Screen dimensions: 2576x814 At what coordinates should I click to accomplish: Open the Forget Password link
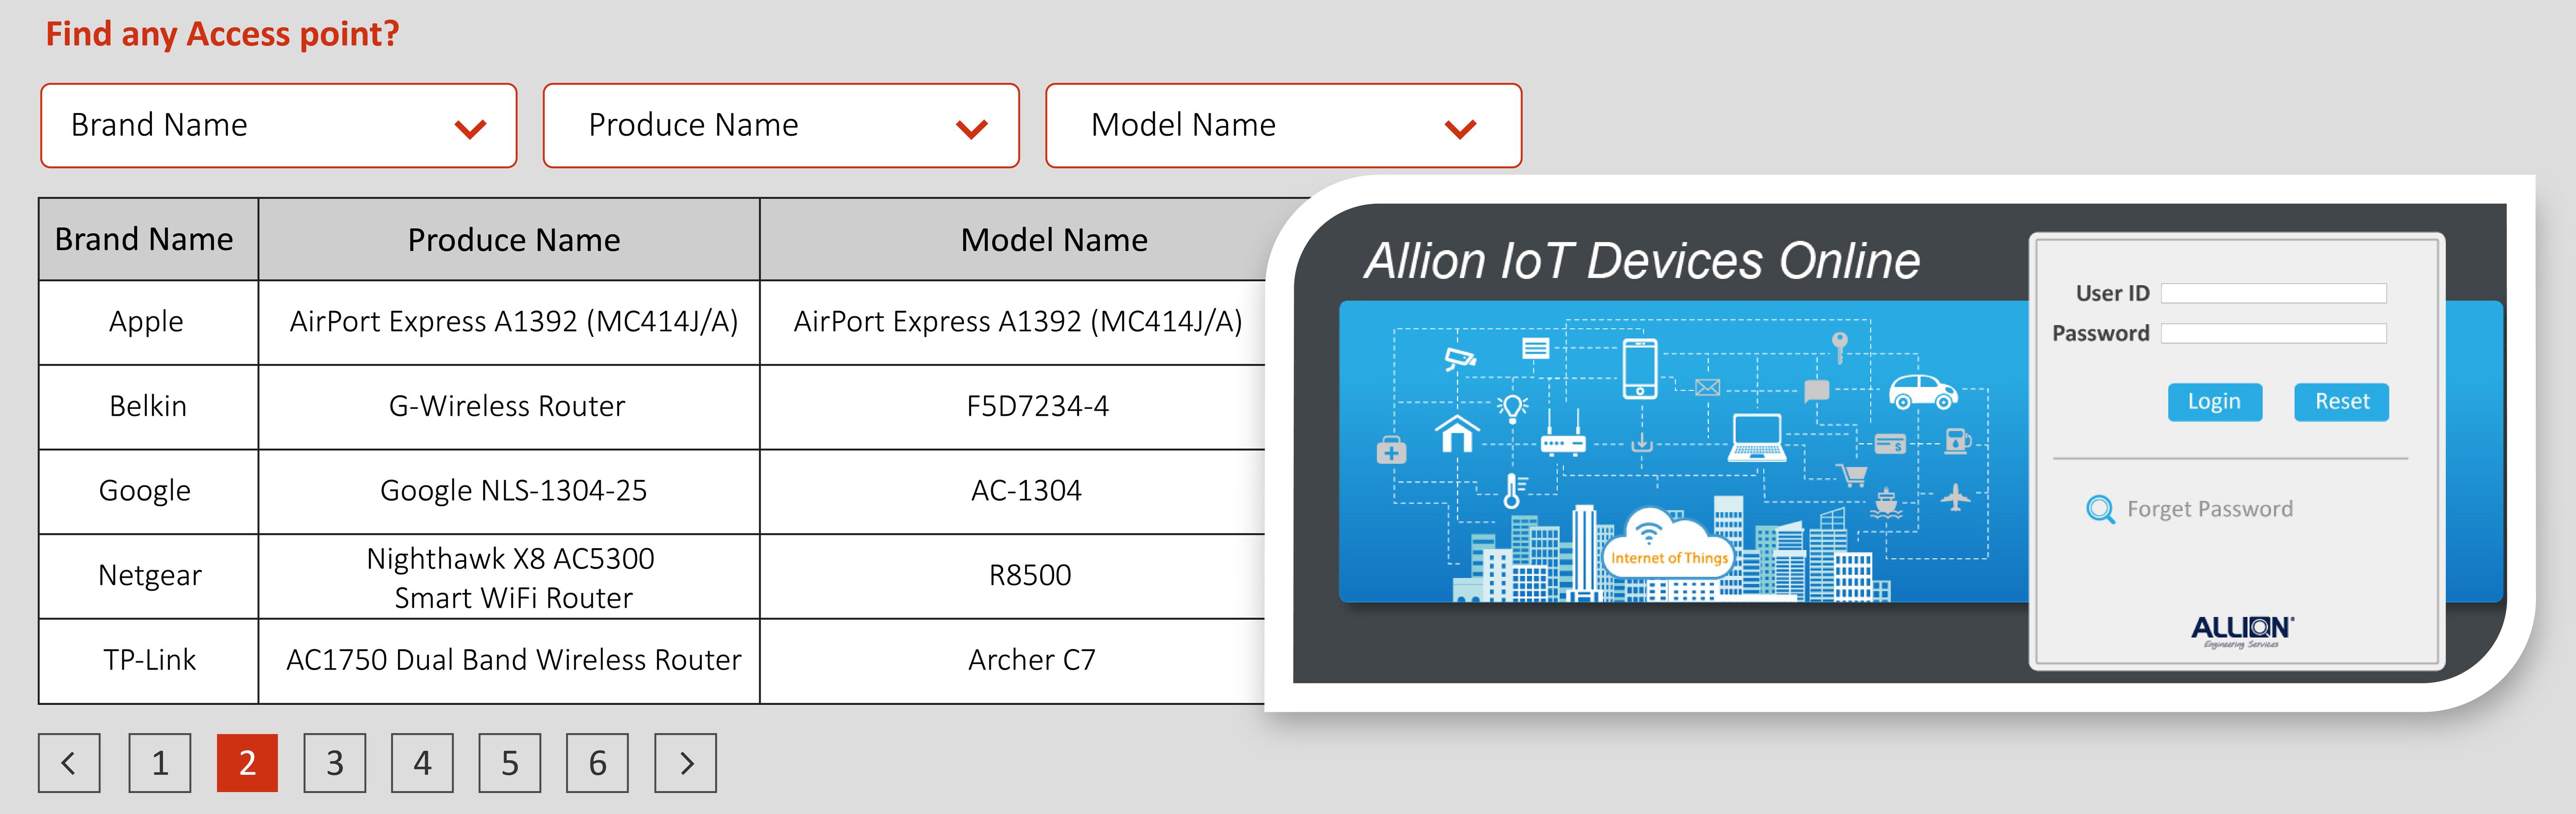click(2209, 509)
